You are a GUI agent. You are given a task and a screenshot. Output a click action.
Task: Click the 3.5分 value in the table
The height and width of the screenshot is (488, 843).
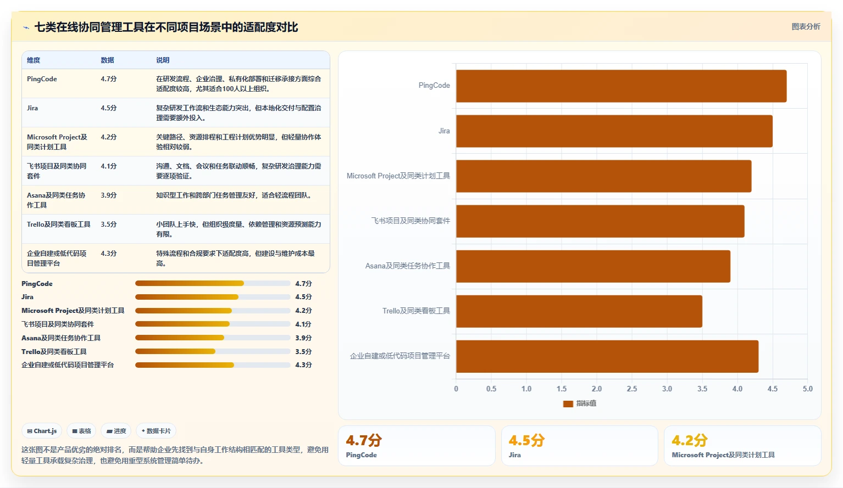pyautogui.click(x=109, y=225)
